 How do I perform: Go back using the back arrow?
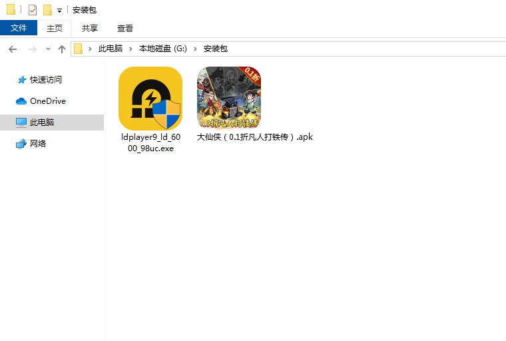(x=13, y=49)
